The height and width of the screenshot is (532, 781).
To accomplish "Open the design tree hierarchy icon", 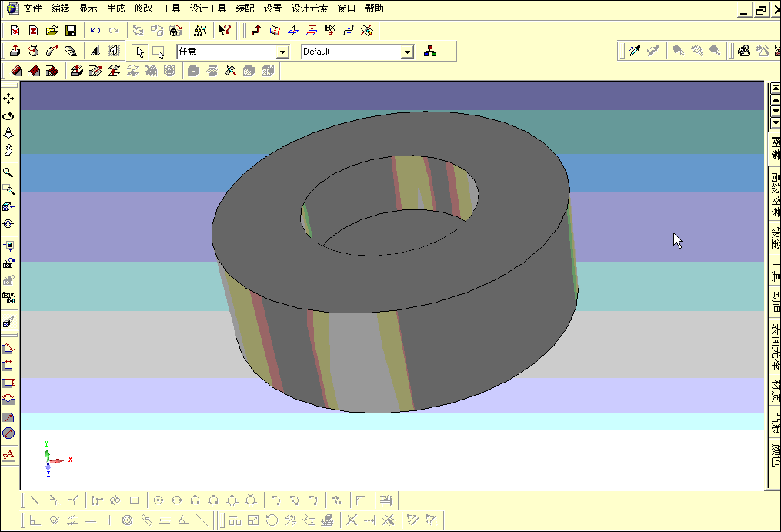I will pos(430,52).
